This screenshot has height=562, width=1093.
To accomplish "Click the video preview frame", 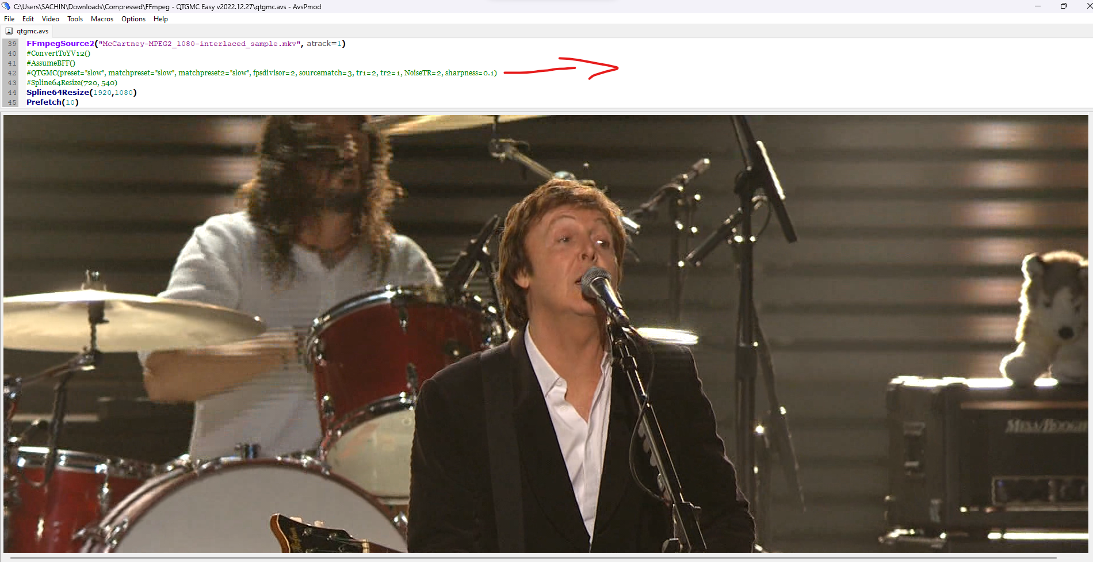I will (546, 334).
